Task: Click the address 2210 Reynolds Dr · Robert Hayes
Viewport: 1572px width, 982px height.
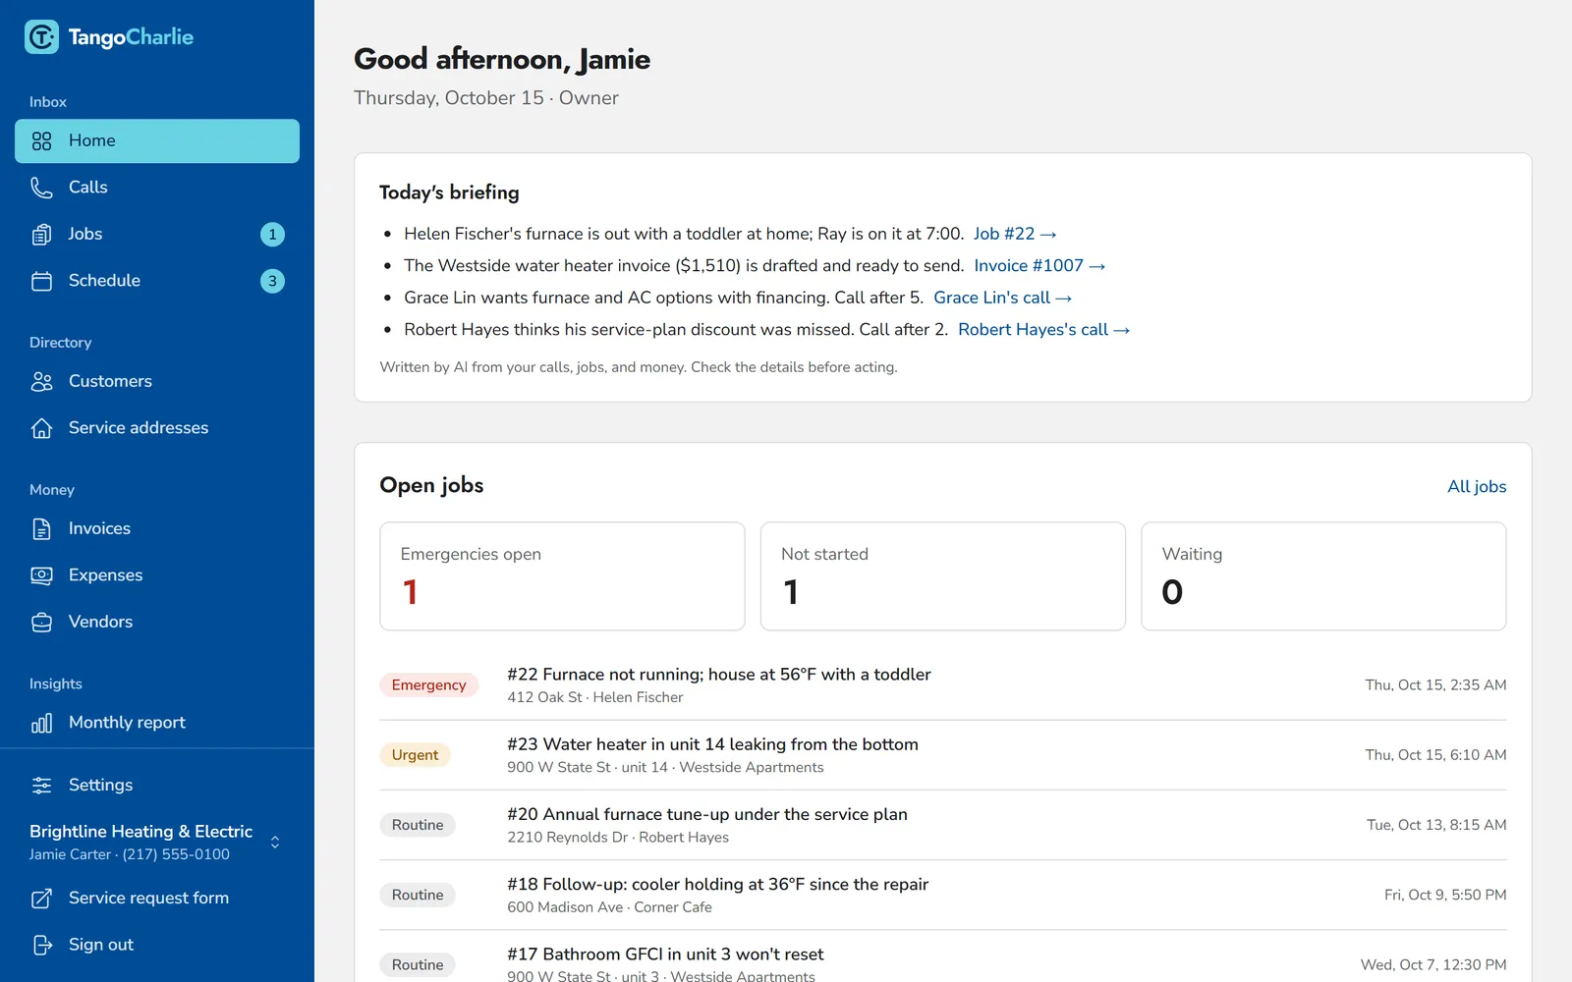Action: tap(618, 838)
